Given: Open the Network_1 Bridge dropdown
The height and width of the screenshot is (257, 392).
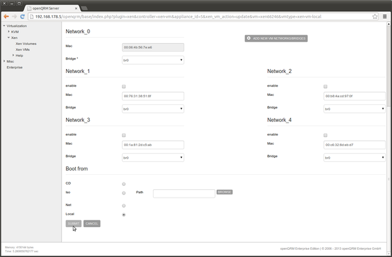Looking at the screenshot, I should 153,109.
